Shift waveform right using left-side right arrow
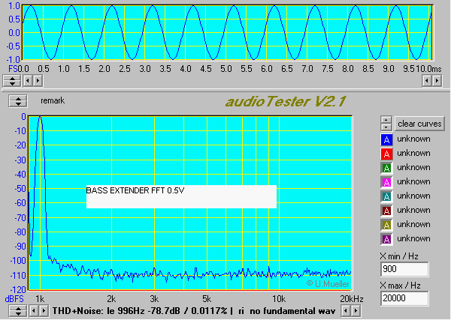Viewport: 451px width, 320px height. [38, 81]
